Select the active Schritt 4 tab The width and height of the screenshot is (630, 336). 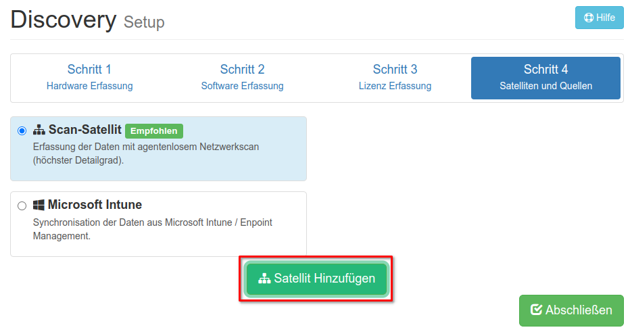(546, 77)
